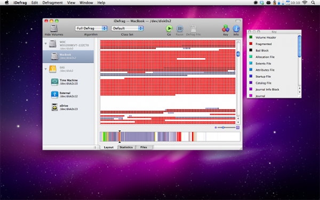Select the eDrive volume
Screen dimensions: 320x200
click(68, 107)
